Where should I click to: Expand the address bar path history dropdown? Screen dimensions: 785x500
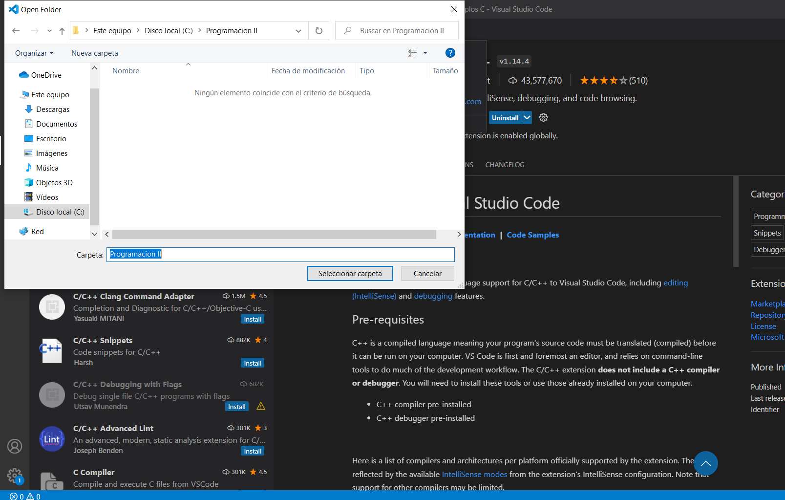click(298, 31)
